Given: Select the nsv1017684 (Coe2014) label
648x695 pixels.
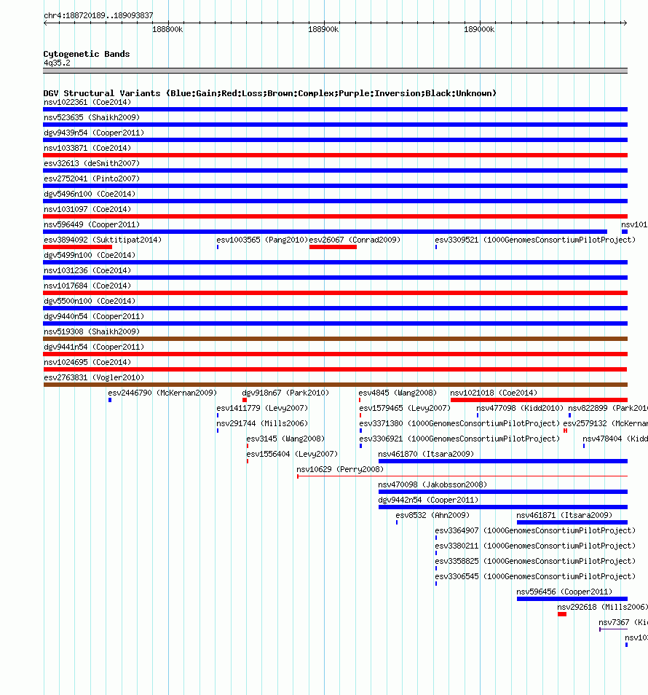Looking at the screenshot, I should click(87, 286).
